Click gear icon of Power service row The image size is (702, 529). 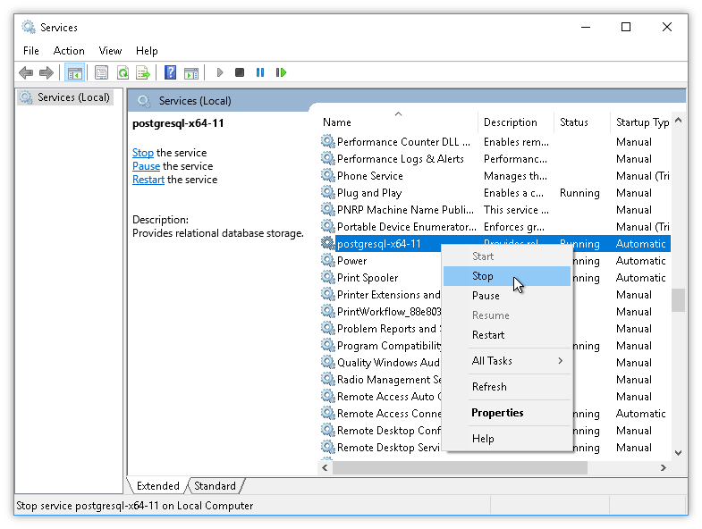(328, 260)
